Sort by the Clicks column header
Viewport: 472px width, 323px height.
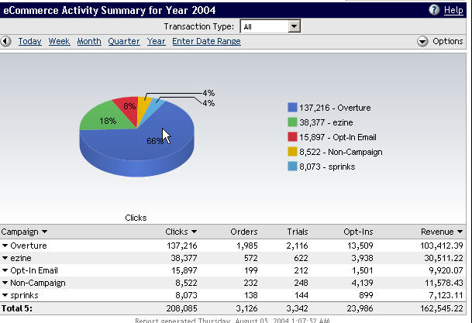(181, 231)
